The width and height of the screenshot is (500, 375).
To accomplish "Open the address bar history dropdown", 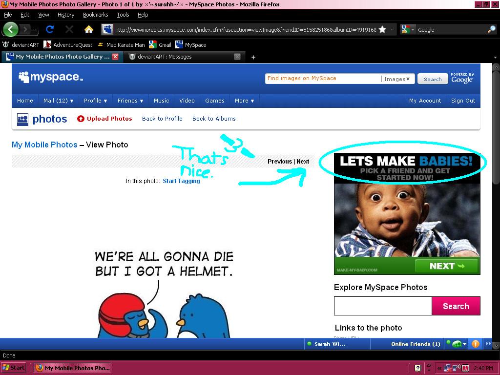I will pos(392,30).
